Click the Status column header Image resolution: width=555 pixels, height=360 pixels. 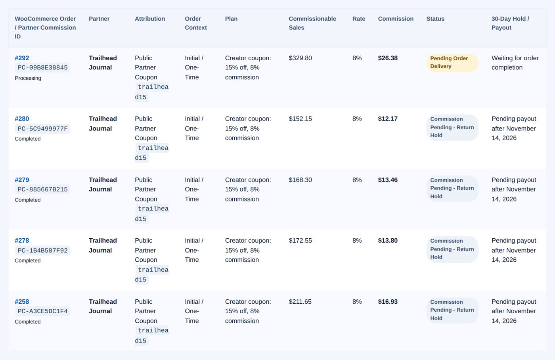[435, 19]
